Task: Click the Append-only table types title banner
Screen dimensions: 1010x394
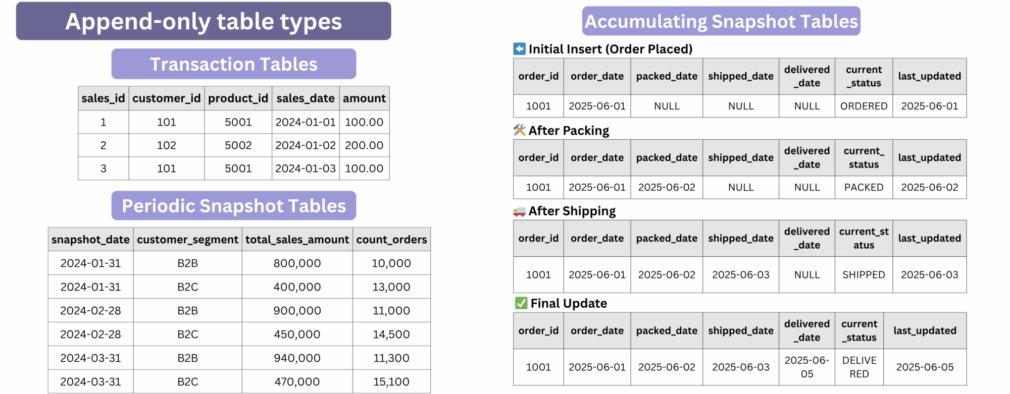Action: (204, 21)
